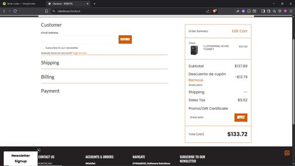The width and height of the screenshot is (295, 166).
Task: Reload the checkout page
Action: pos(15,11)
